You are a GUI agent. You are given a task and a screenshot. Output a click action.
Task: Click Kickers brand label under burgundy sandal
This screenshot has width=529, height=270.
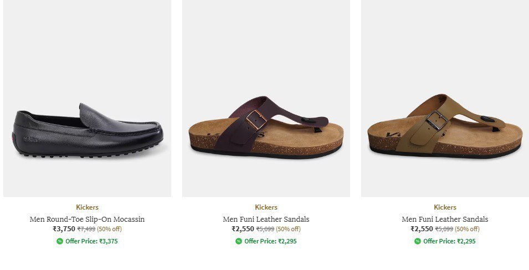click(266, 207)
